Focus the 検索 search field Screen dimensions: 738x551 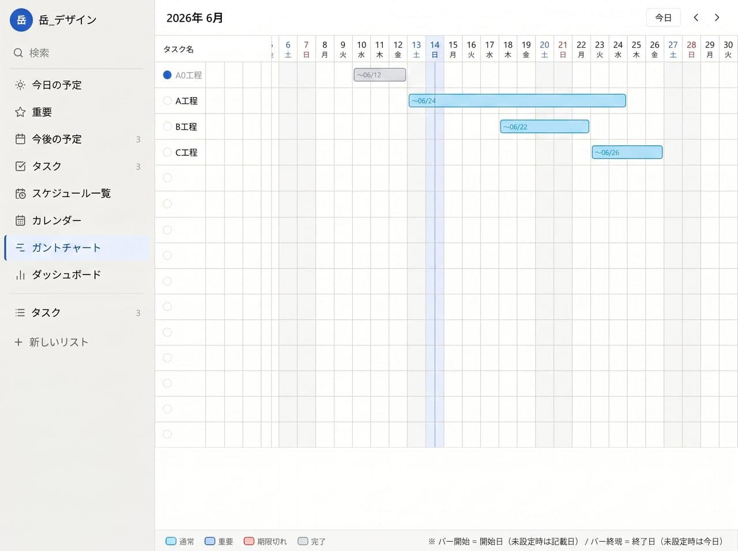[77, 53]
